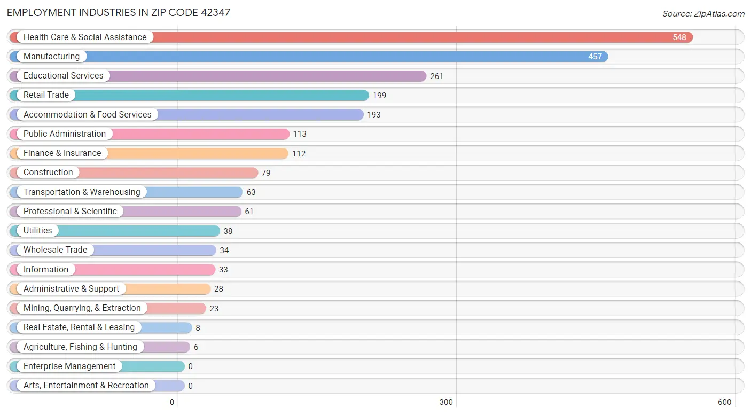Viewport: 751px width, 415px height.
Task: Click the Mining, Quarrying, & Extraction bar
Action: [107, 308]
